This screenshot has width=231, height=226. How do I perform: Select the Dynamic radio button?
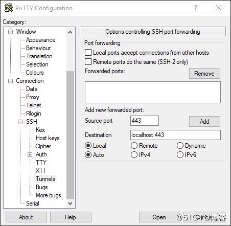[x=180, y=146]
